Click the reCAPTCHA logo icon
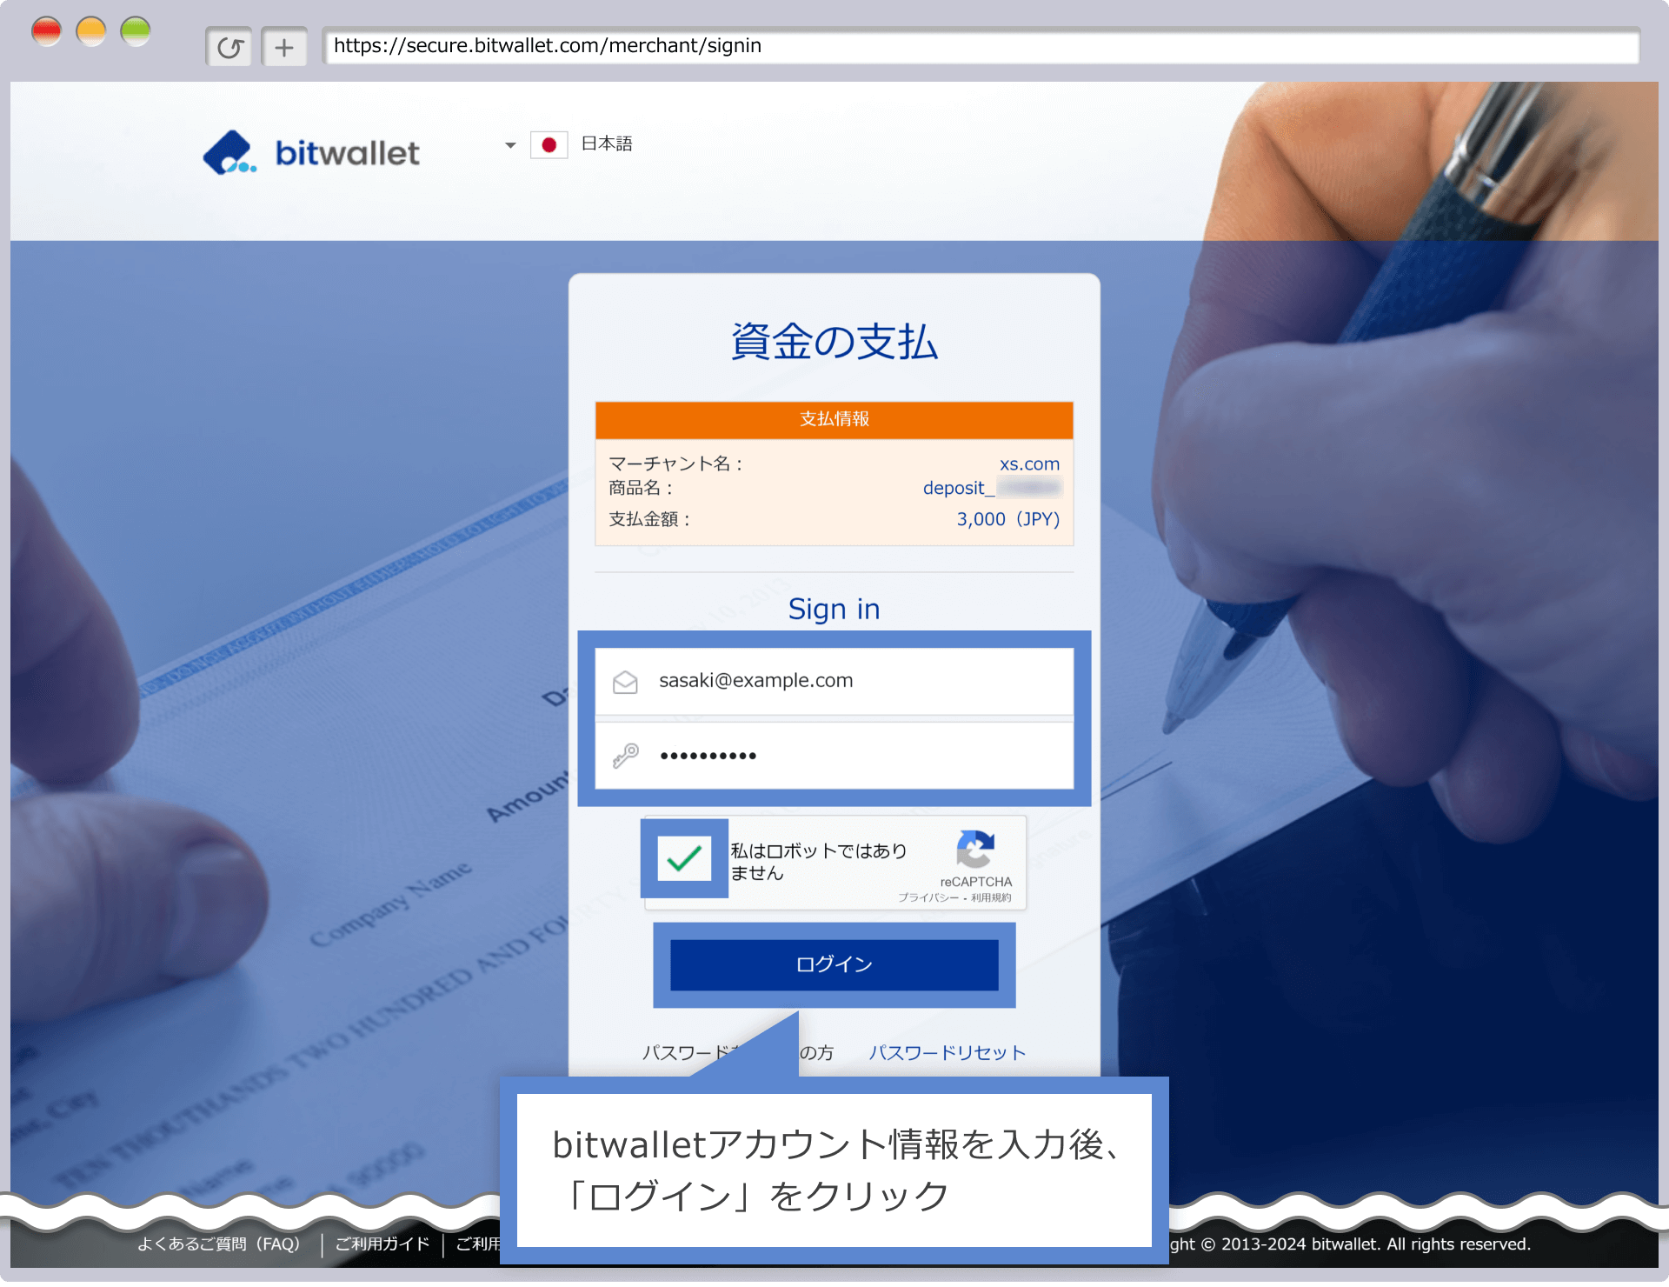This screenshot has width=1669, height=1287. pos(973,849)
